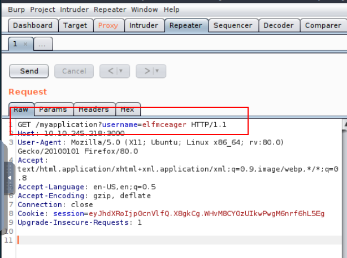Switch to the Dashboard tab
Screen dimensions: 347x258
click(x=32, y=25)
